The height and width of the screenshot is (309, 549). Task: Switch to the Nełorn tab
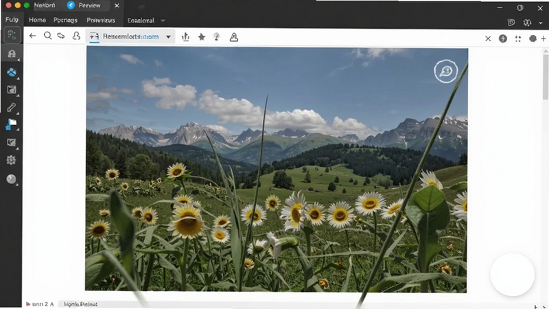(45, 5)
